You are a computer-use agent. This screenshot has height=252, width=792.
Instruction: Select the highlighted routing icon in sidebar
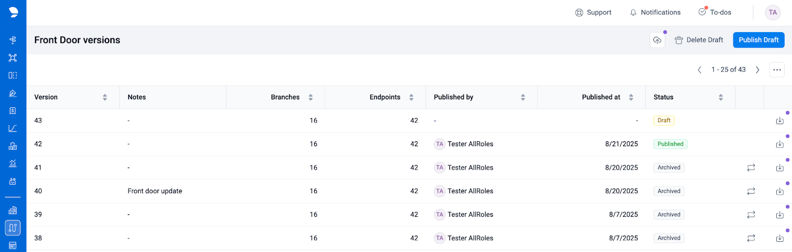(x=13, y=228)
